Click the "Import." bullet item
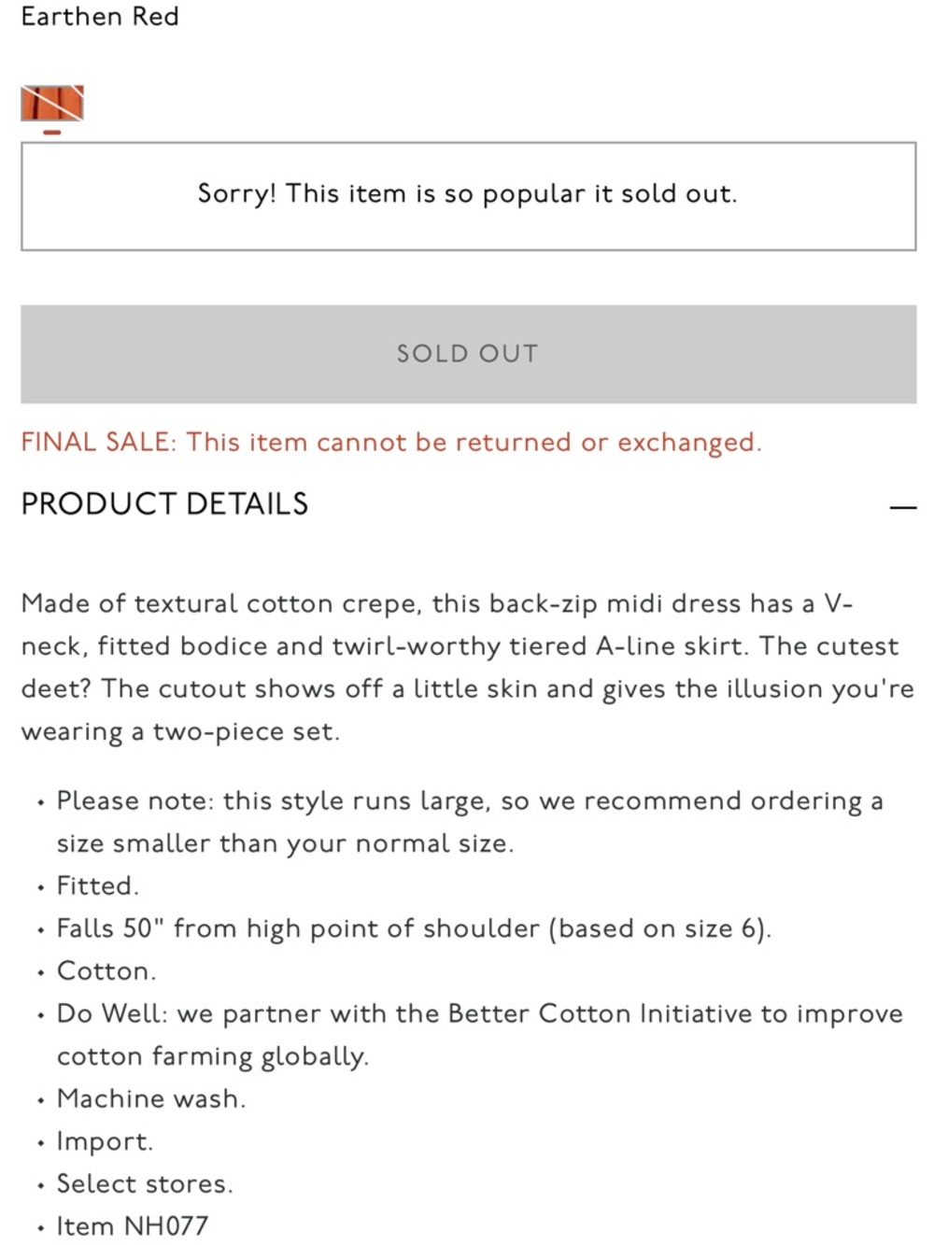Screen dimensions: 934x1245 pos(105,1141)
